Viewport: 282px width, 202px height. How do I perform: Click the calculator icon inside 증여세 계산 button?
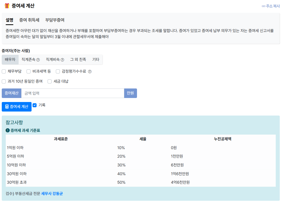[7, 107]
